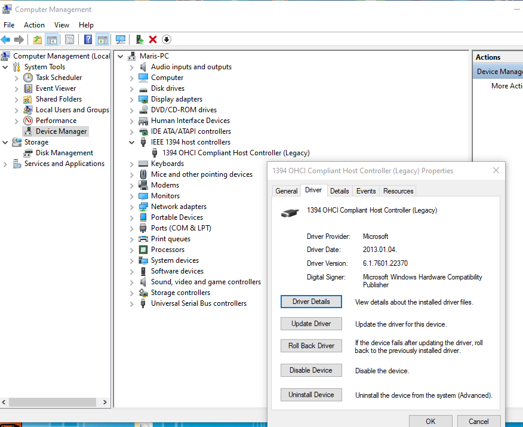Select Local Users and Groups node

click(72, 110)
